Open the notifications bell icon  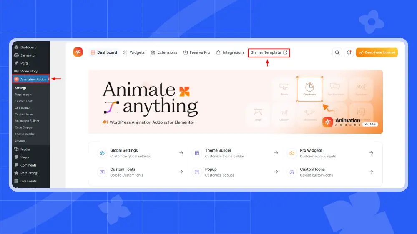349,52
